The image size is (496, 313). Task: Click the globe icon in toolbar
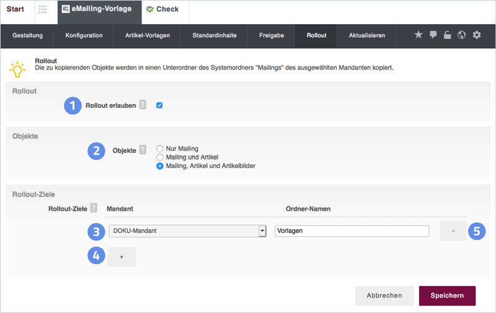pos(461,35)
